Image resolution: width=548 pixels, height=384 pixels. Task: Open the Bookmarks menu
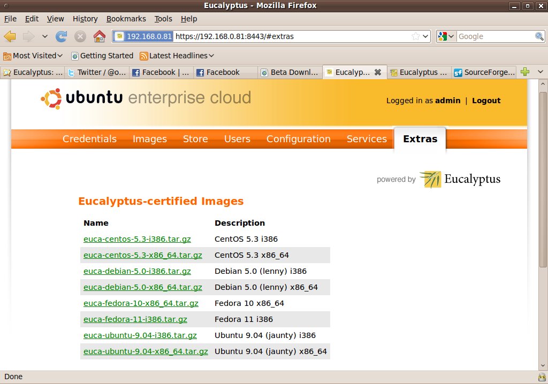pos(126,19)
